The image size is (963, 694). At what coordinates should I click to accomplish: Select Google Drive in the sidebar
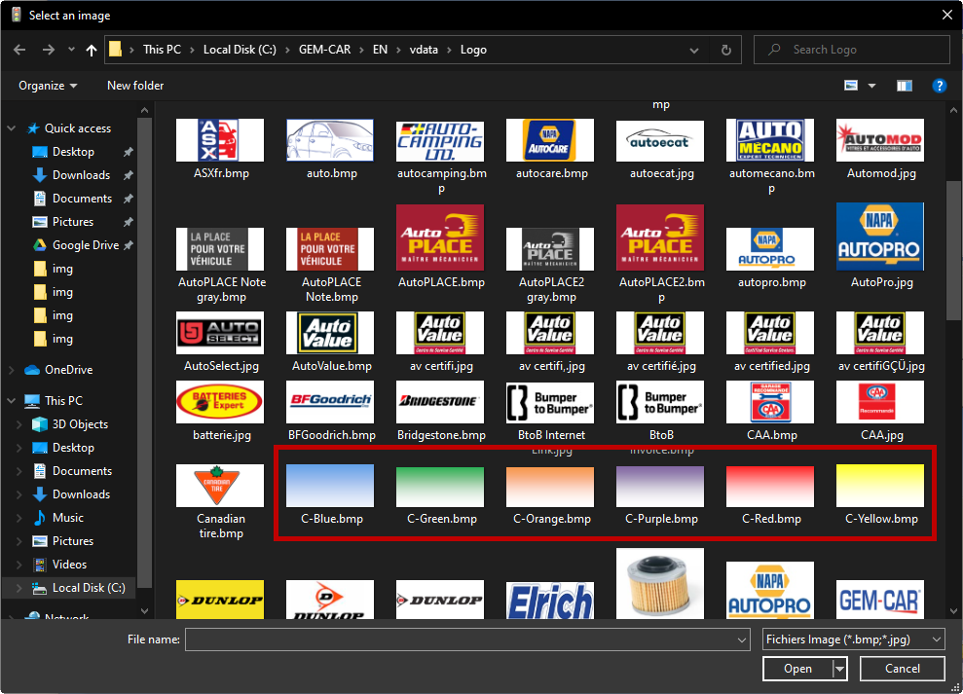click(x=86, y=245)
